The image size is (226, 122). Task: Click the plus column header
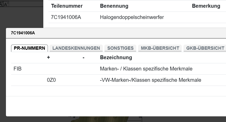tap(48, 57)
